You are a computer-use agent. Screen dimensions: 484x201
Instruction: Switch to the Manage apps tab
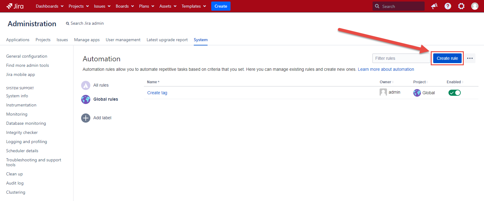[87, 40]
